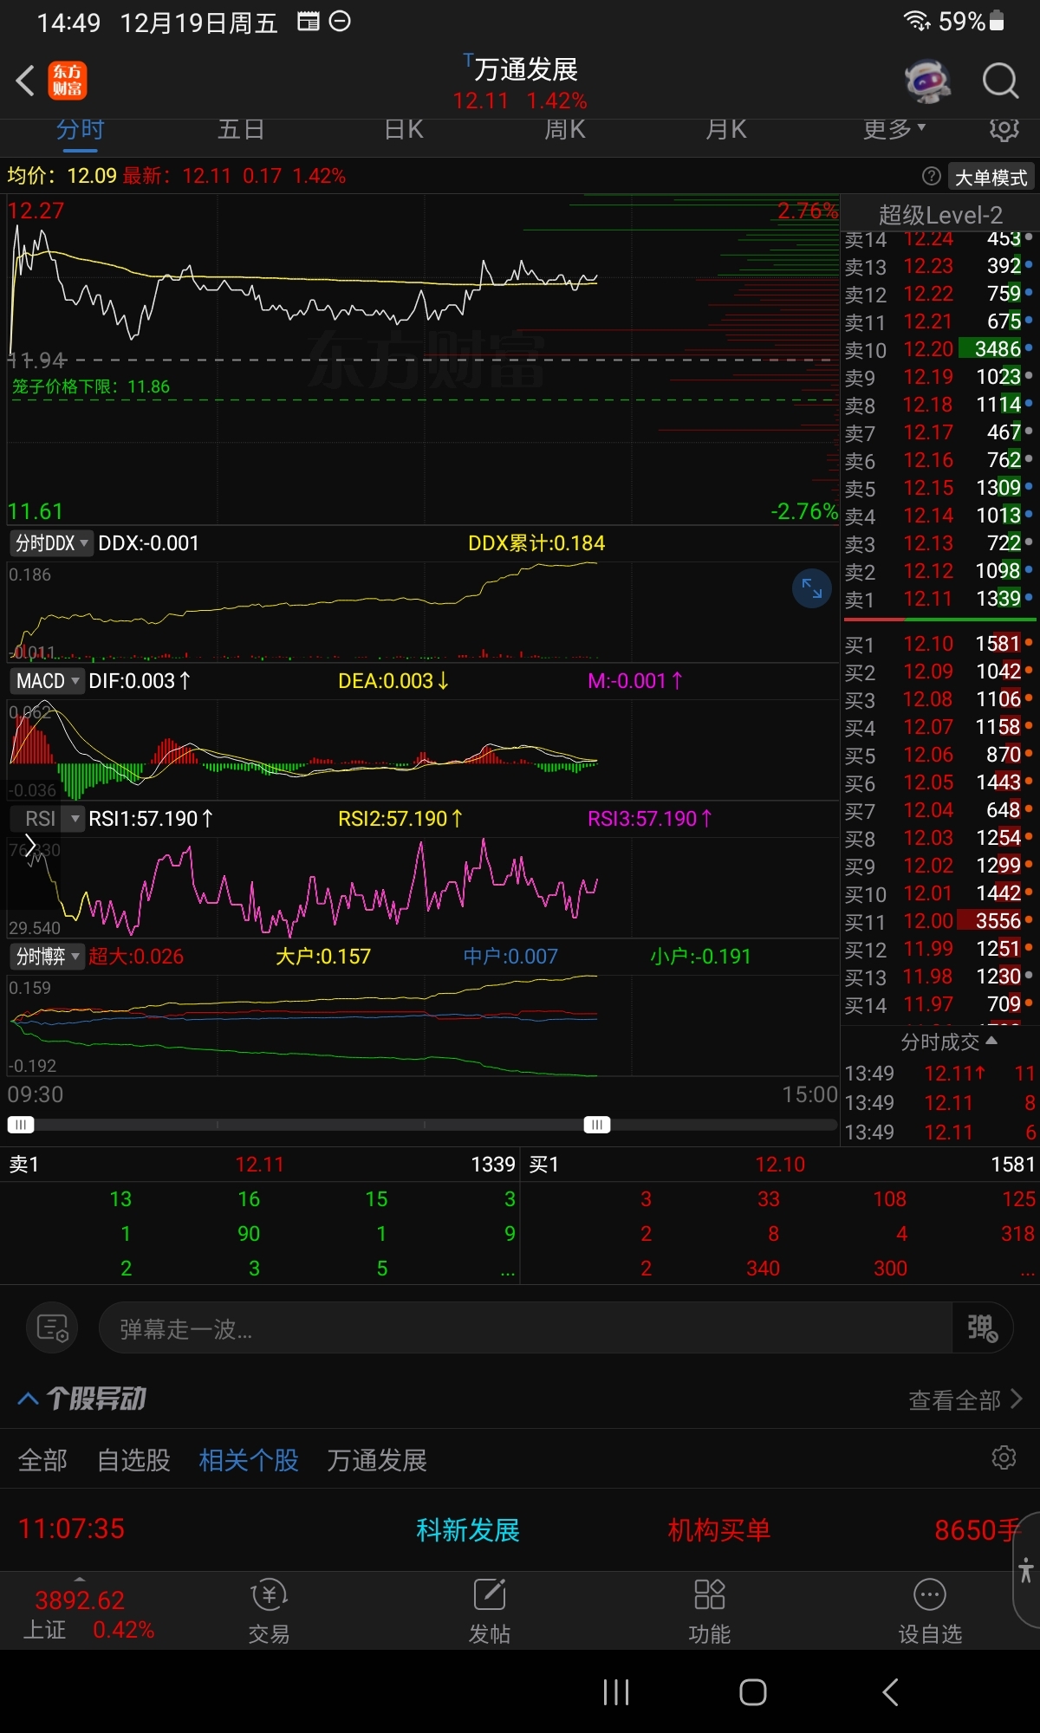Tap the 11:07:35 alert time
Screen dimensions: 1040x1733
click(x=71, y=1529)
